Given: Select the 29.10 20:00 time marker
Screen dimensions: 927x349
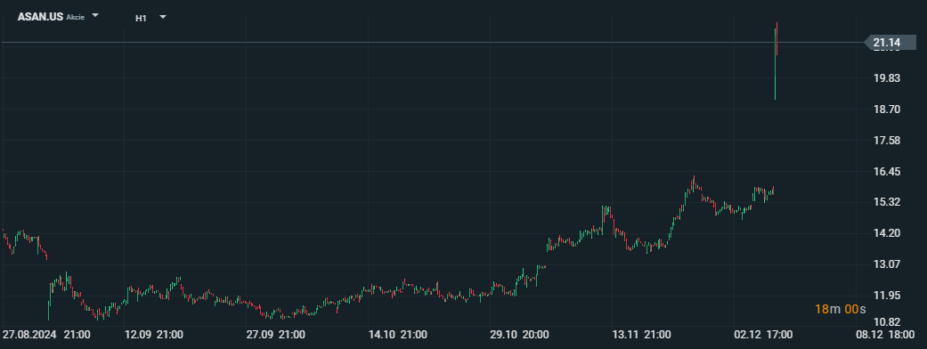Looking at the screenshot, I should click(519, 335).
